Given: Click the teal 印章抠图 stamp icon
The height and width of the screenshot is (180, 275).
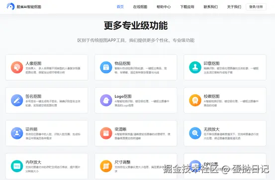Looking at the screenshot, I should point(195,67).
